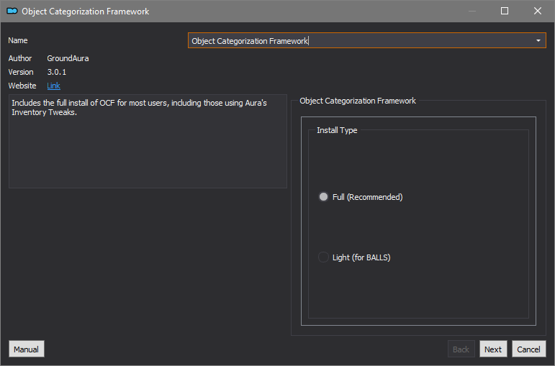Select the Light (for BALLS) radio button
555x366 pixels.
[x=323, y=257]
